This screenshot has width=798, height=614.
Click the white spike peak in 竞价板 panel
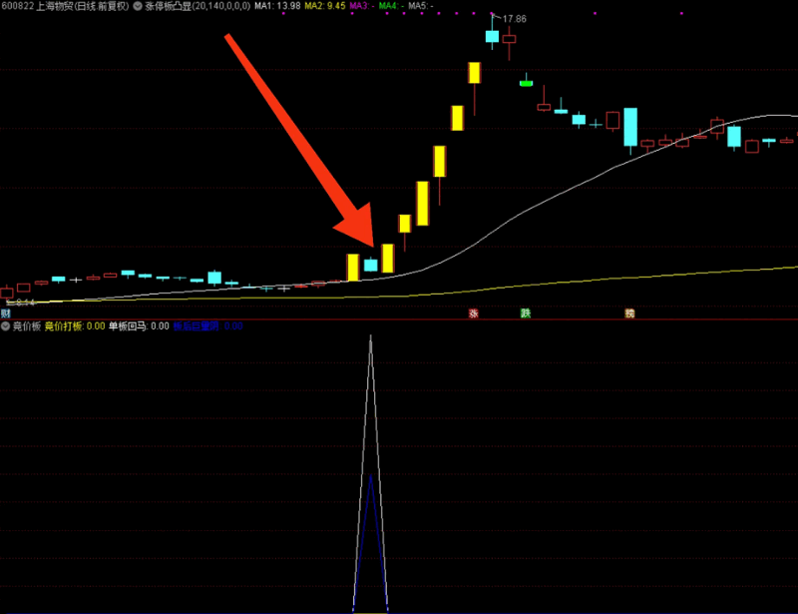[370, 337]
